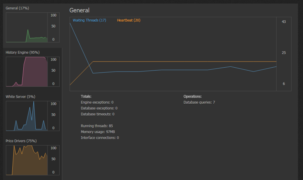The width and height of the screenshot is (303, 180).
Task: Click the History Engine pink mini chart
Action: 27,72
